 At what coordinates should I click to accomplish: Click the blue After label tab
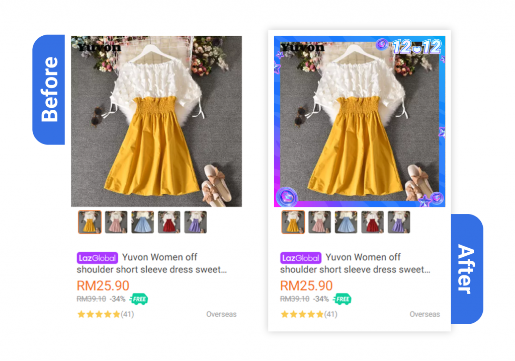pos(467,269)
